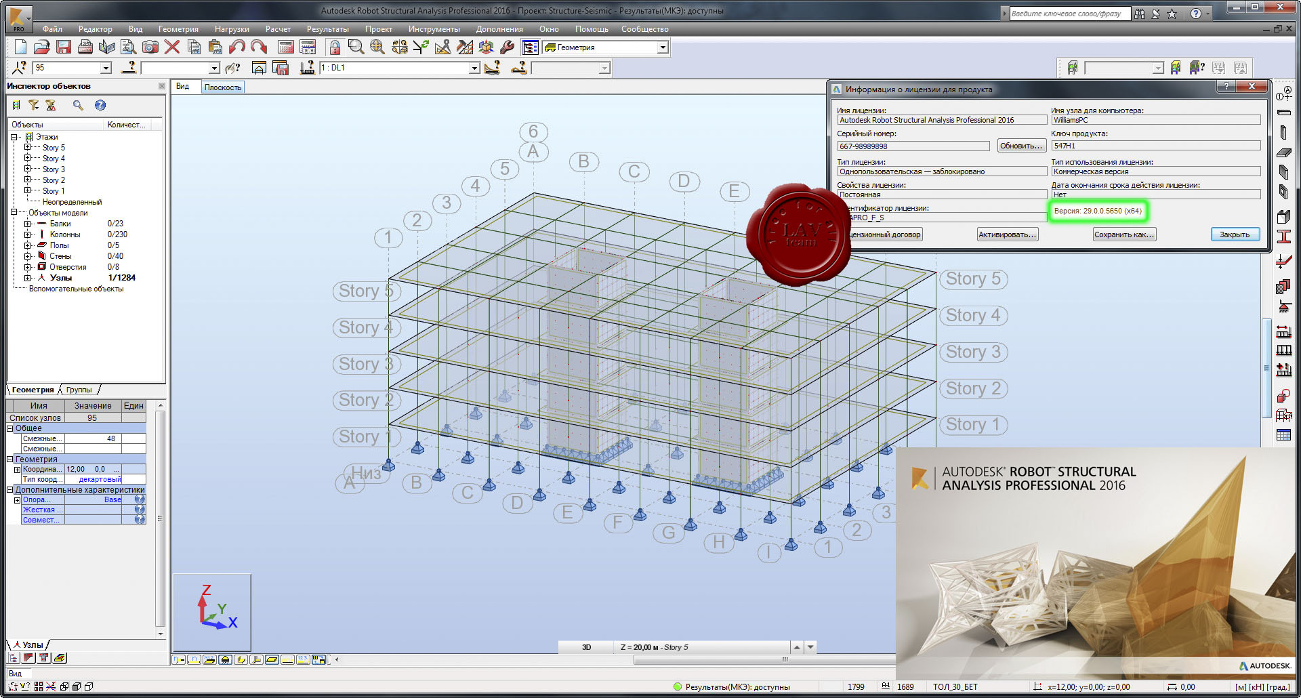Click Закрыть in the license dialog
The image size is (1301, 698).
1235,234
